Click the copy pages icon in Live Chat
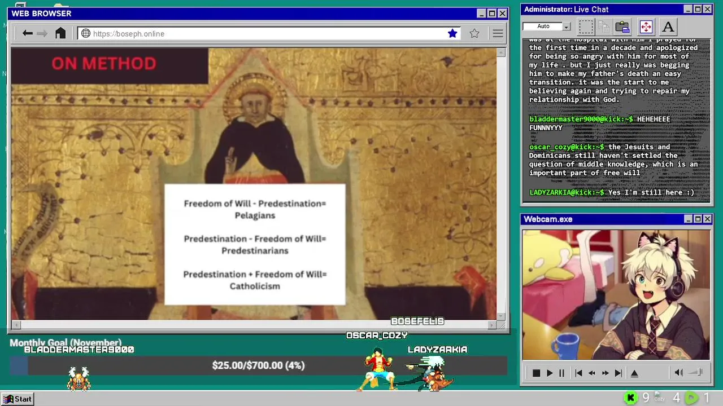The height and width of the screenshot is (406, 723). point(604,27)
